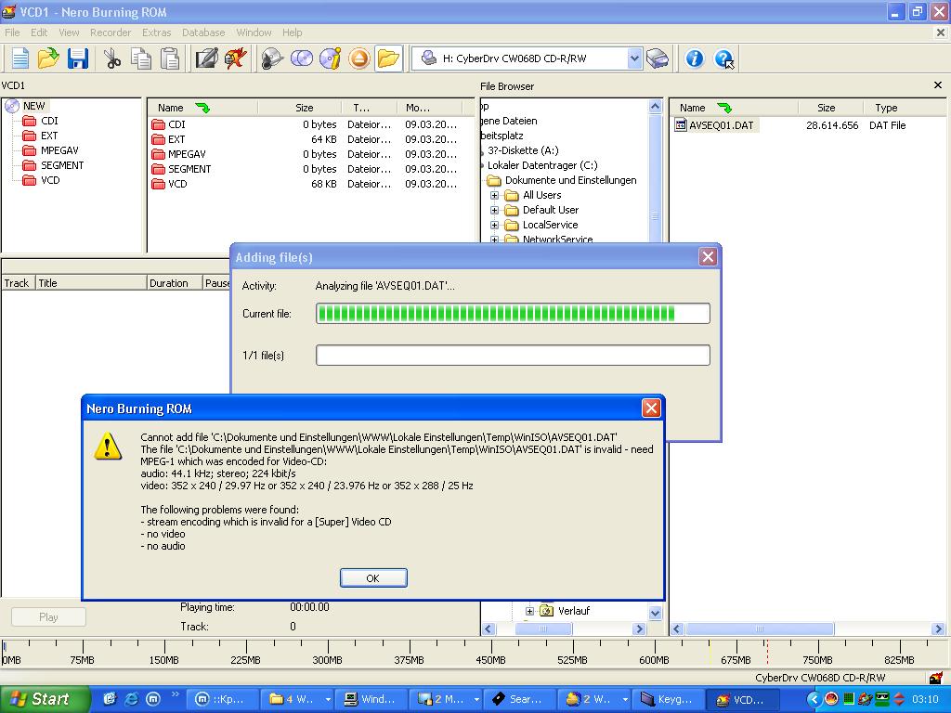The height and width of the screenshot is (713, 951).
Task: Close the Nero Burning ROM error dialog
Action: (x=651, y=408)
